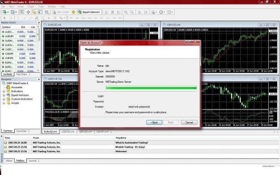Click the green registration progress bar
Viewport: 280px width, 175px height.
[151, 87]
